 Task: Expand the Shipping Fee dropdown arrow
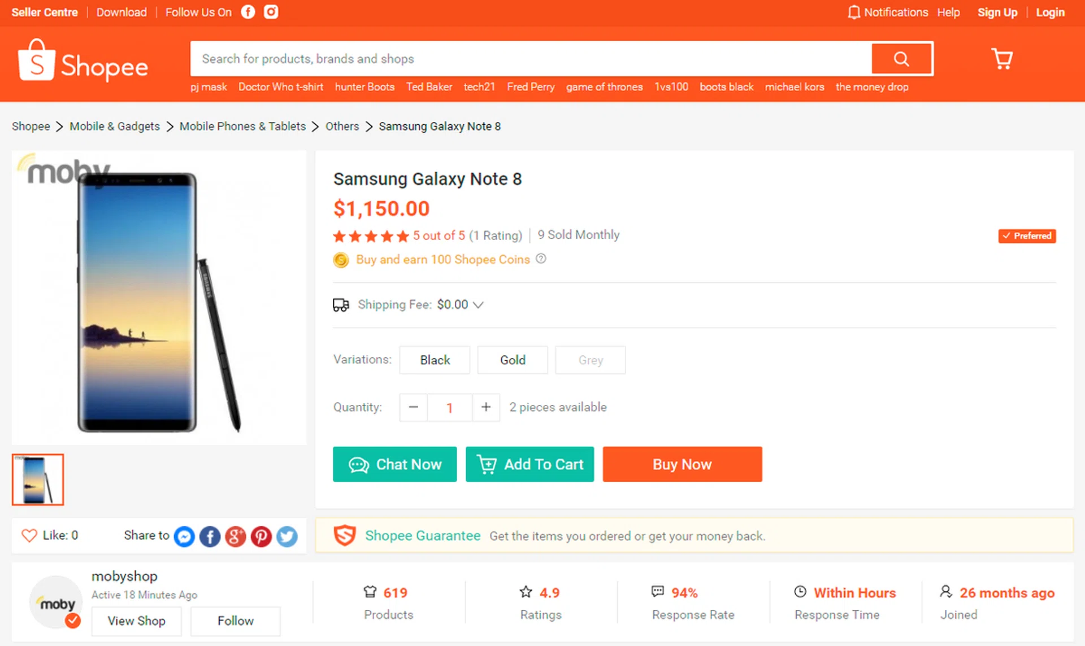(479, 305)
